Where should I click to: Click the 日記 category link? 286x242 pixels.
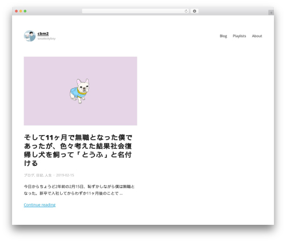pyautogui.click(x=39, y=175)
